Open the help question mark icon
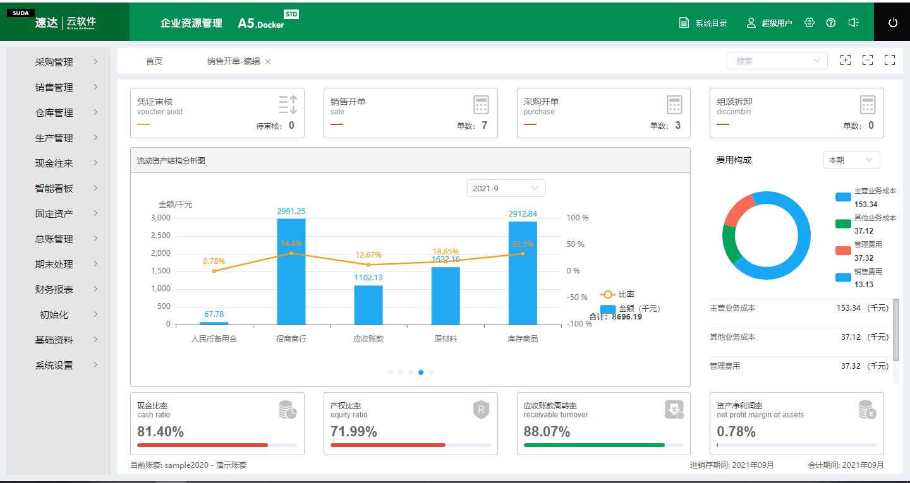This screenshot has height=483, width=910. click(x=831, y=23)
